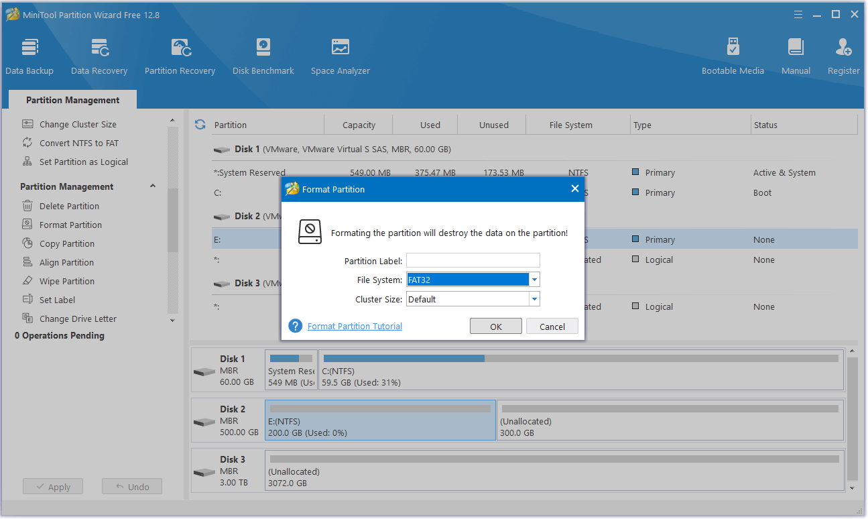Image resolution: width=868 pixels, height=519 pixels.
Task: Open the Format Partition Tutorial link
Action: (355, 327)
